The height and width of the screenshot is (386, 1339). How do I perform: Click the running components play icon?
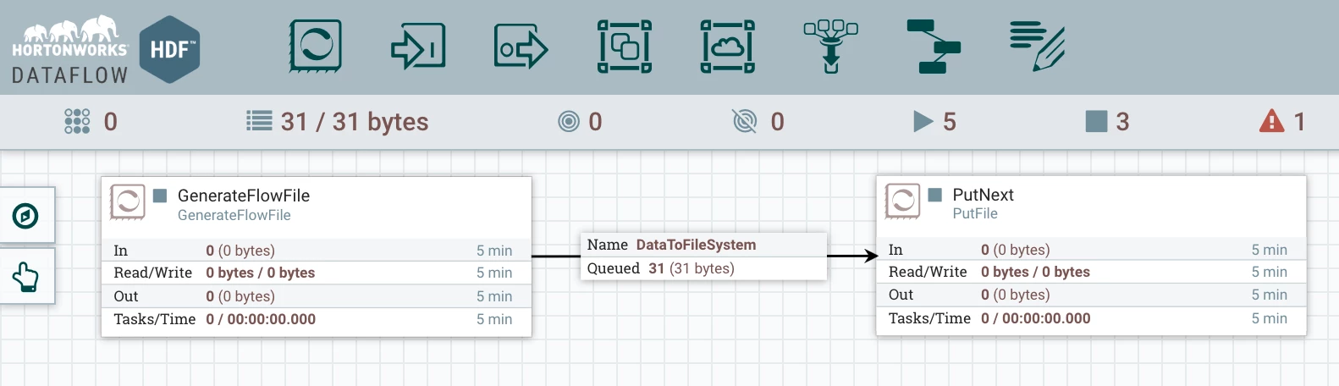coord(923,121)
